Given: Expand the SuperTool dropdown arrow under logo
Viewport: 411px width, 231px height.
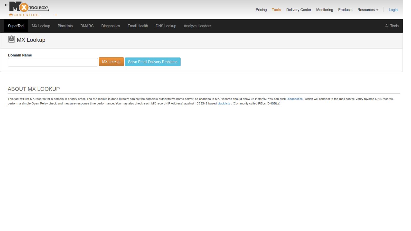Looking at the screenshot, I should pos(56,15).
